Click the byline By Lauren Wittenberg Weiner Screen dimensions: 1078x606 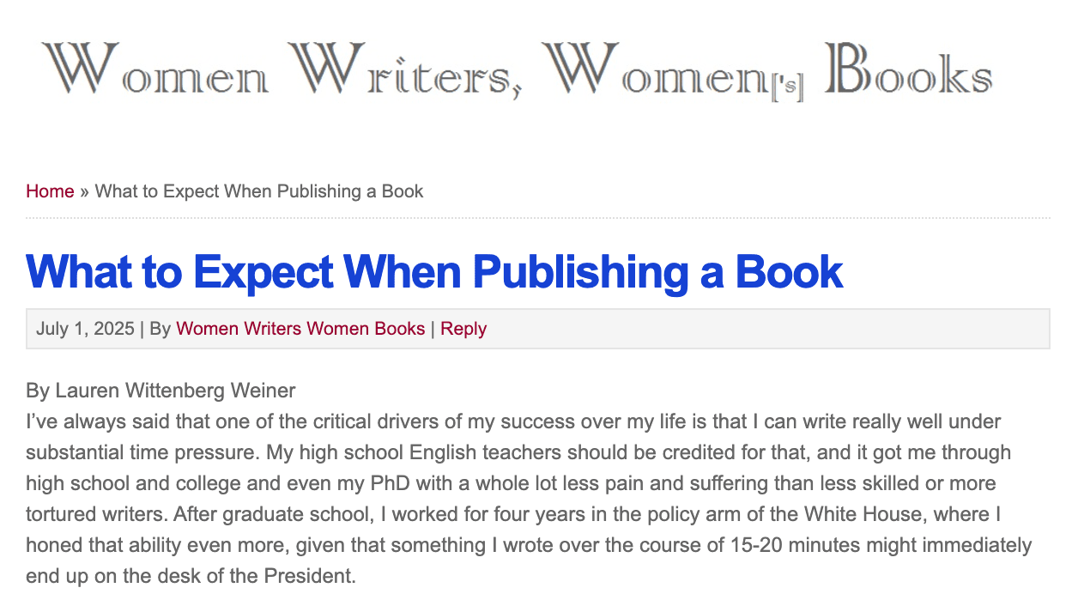pyautogui.click(x=160, y=390)
